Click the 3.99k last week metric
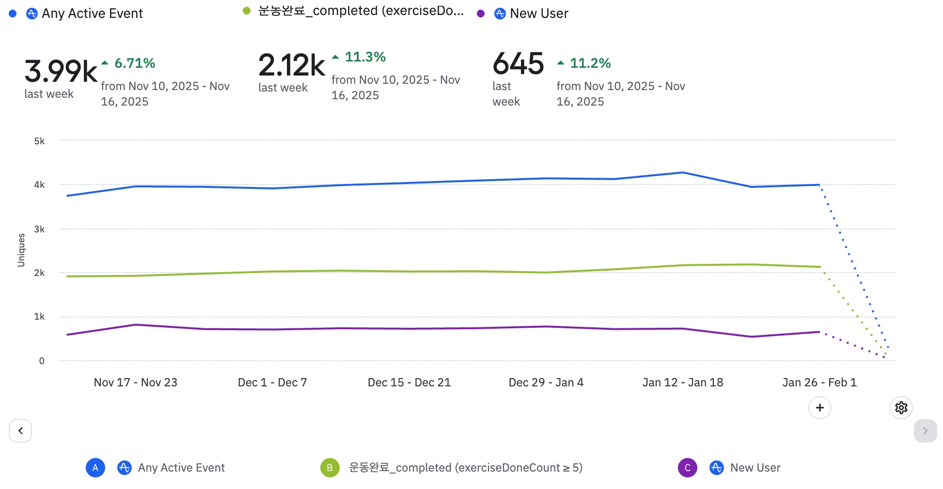The width and height of the screenshot is (943, 489). point(61,72)
